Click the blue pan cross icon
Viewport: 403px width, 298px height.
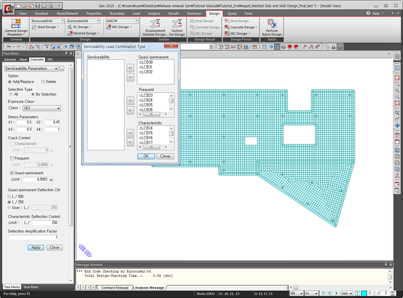(x=397, y=125)
